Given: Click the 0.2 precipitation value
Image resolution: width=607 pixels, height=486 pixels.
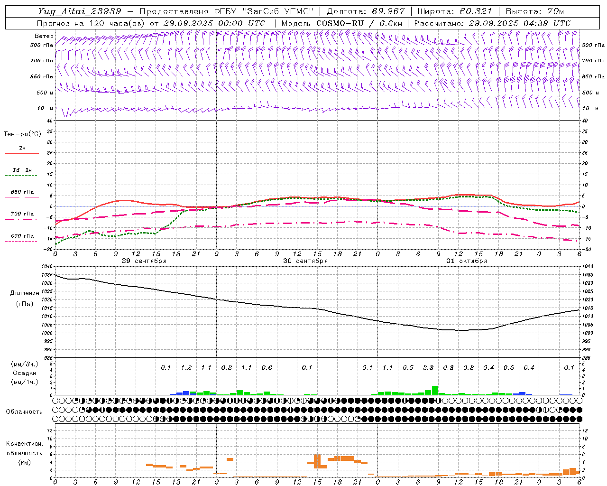Looking at the screenshot, I should 227,368.
